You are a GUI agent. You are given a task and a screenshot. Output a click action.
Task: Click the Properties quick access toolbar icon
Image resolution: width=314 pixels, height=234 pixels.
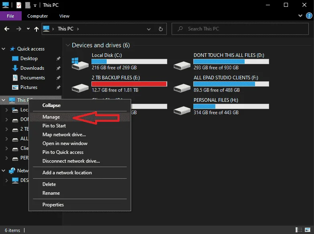[18, 5]
